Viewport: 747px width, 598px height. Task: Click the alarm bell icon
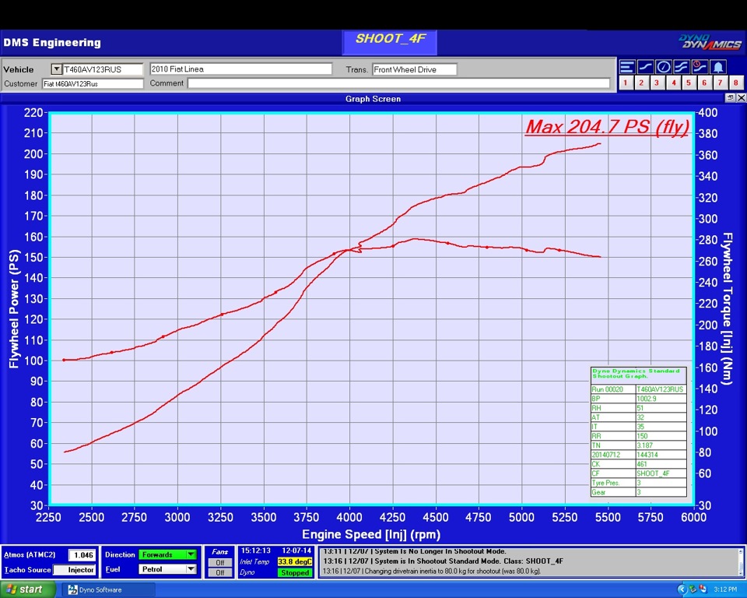click(717, 67)
